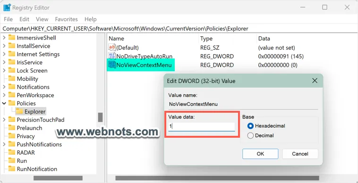358x183 pixels.
Task: Expand the Lock Screen key
Action: click(4, 70)
